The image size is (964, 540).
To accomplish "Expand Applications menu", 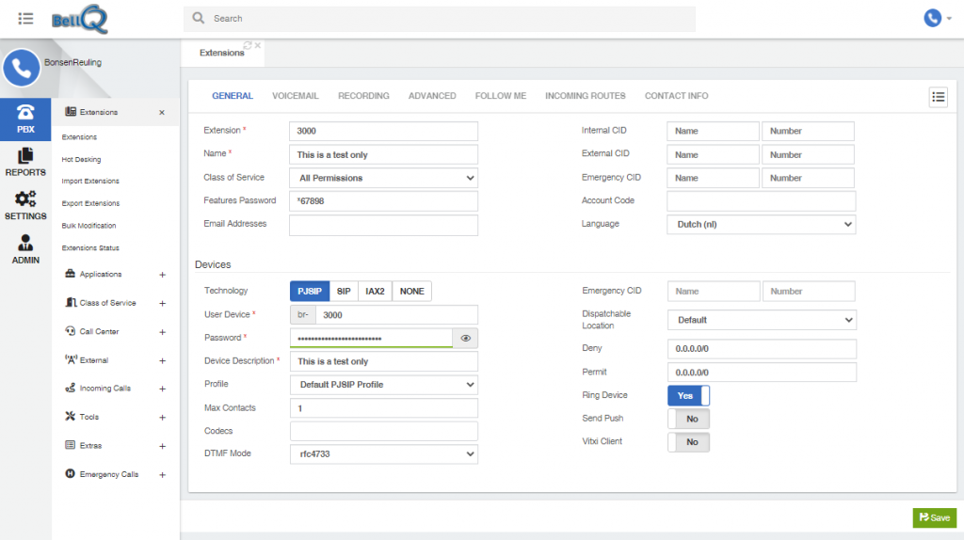I will click(162, 275).
